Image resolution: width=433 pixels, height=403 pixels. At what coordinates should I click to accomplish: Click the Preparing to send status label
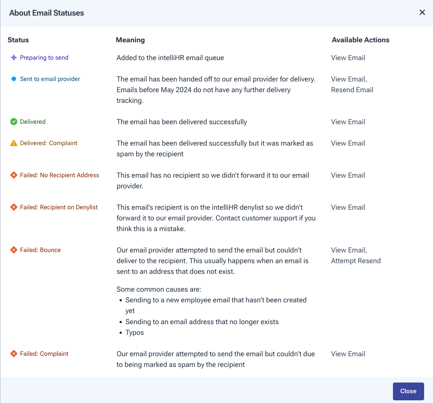44,57
